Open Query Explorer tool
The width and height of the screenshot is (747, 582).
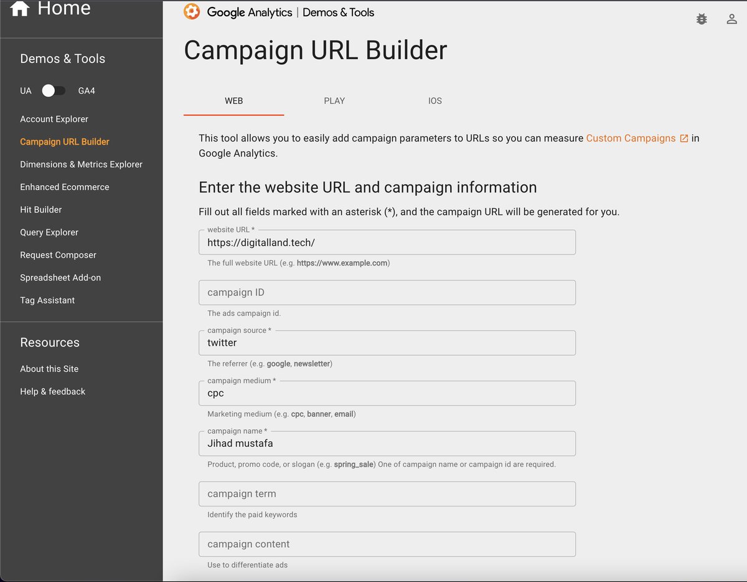click(x=49, y=232)
